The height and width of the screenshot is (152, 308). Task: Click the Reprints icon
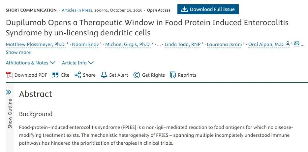pyautogui.click(x=173, y=75)
